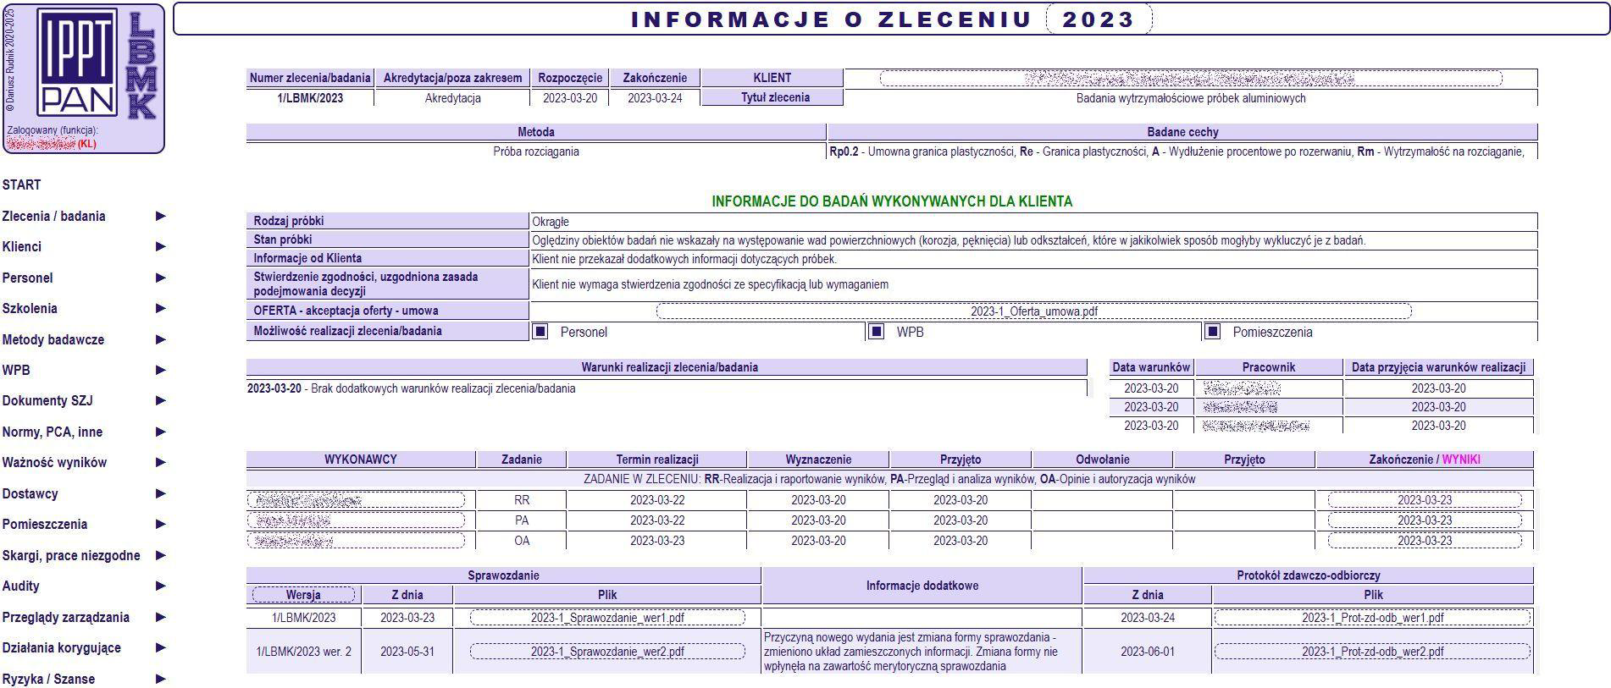Viewport: 1611px width, 688px height.
Task: Click RR deadline 2023-03-22 cell
Action: tap(657, 500)
